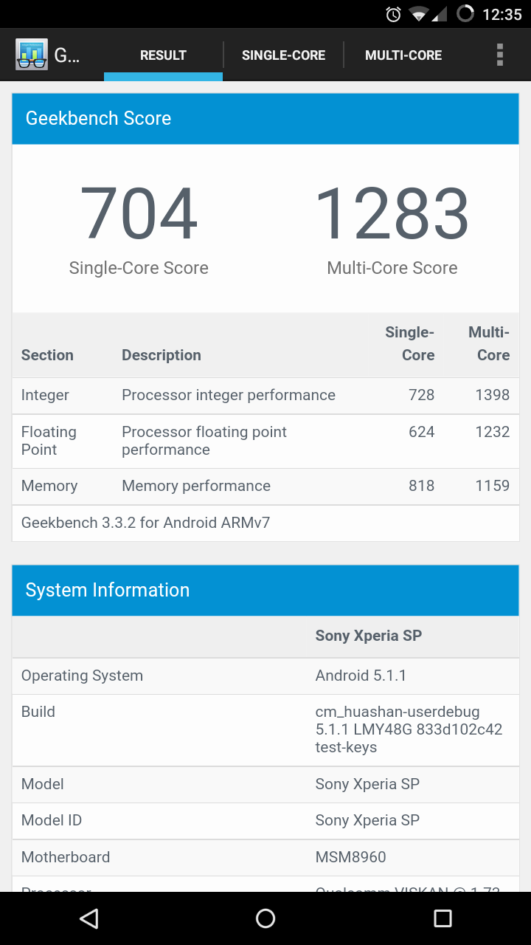This screenshot has height=945, width=531.
Task: Tap the Motherboard MSM8960 row
Action: [265, 857]
